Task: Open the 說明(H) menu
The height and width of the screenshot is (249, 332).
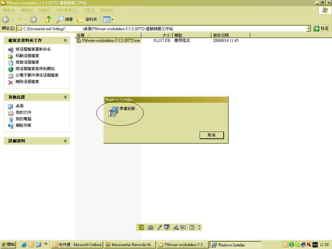Action: click(107, 10)
